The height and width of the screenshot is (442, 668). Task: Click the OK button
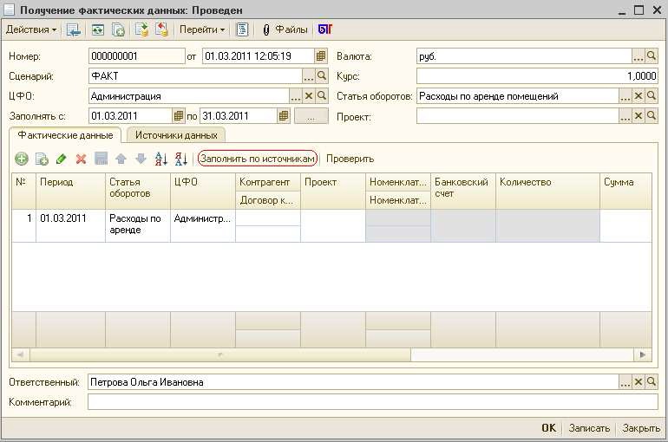[548, 428]
